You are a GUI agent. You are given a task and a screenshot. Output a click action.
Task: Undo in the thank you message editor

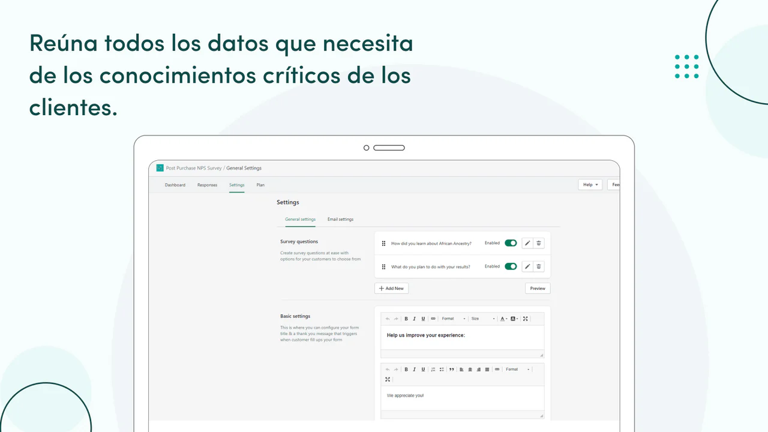click(388, 369)
